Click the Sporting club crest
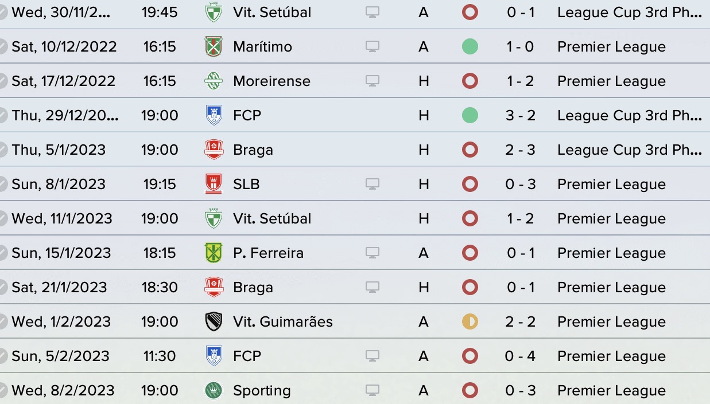 [214, 390]
